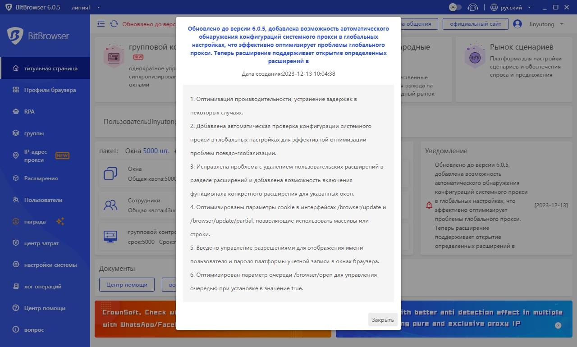Open группы in the sidebar
577x347 pixels.
(45, 133)
